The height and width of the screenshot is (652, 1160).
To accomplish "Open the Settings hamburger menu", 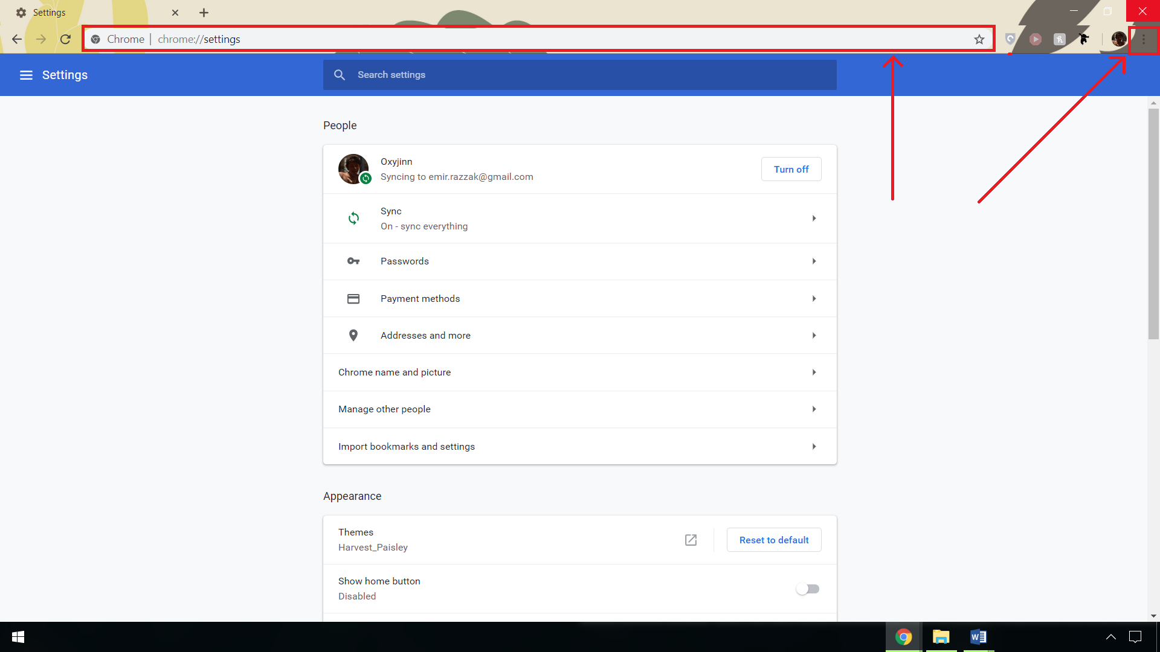I will point(26,75).
